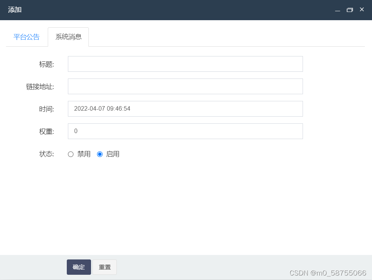
Task: Choose the 禁用 radio button
Action: (71, 154)
